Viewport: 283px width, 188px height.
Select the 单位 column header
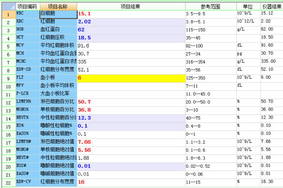248,7
